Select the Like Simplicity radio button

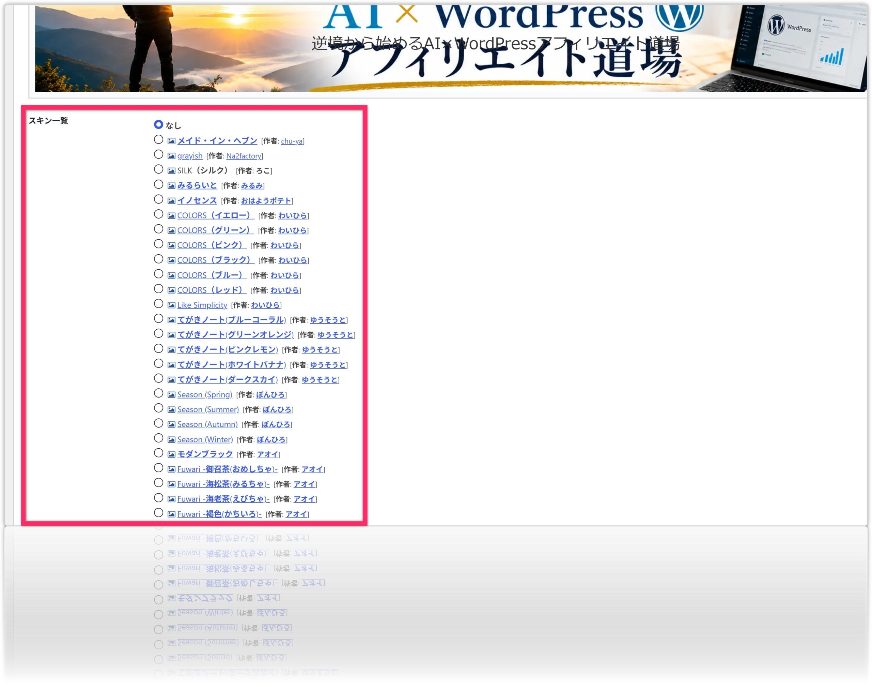click(x=158, y=304)
